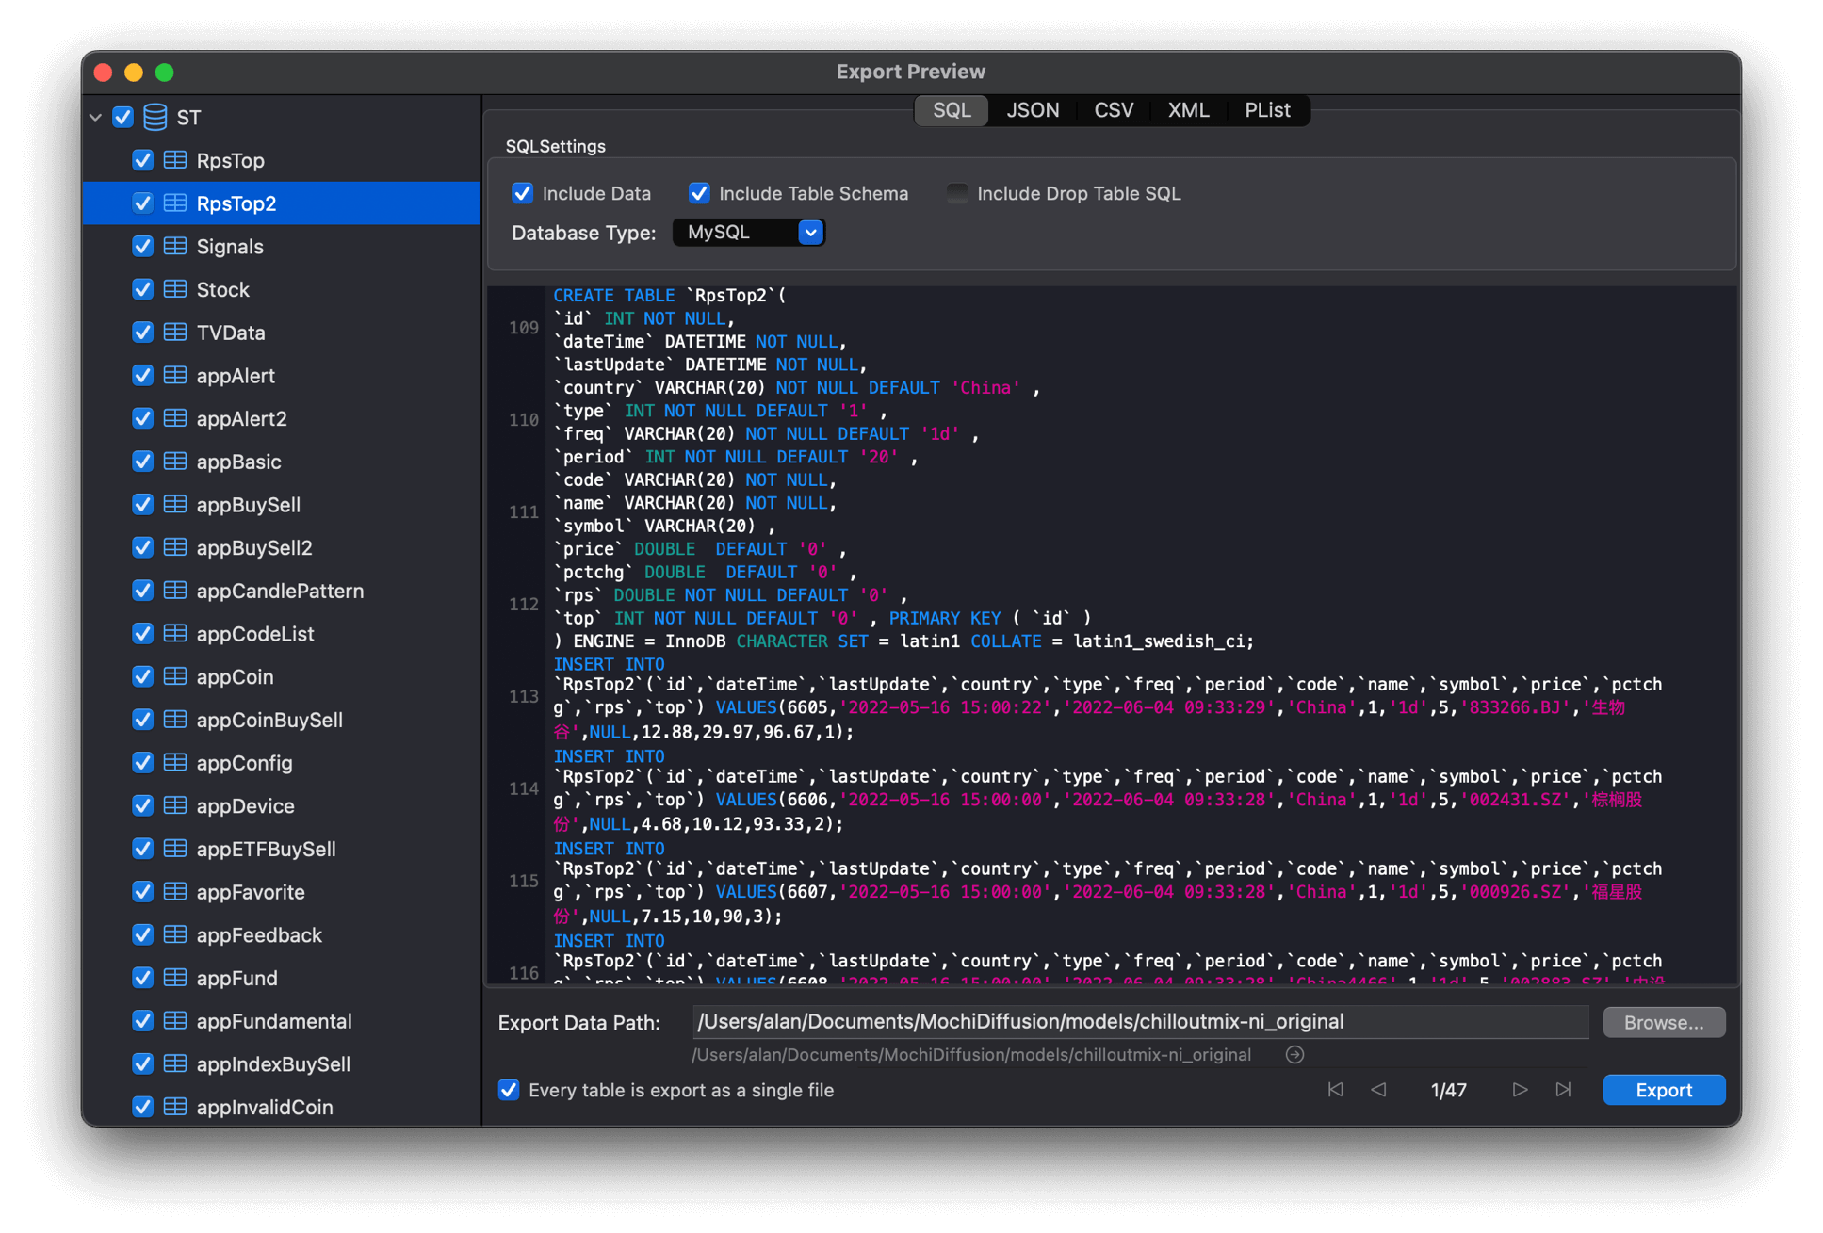Click the table icon beside Signals
This screenshot has height=1233, width=1823.
(x=175, y=246)
